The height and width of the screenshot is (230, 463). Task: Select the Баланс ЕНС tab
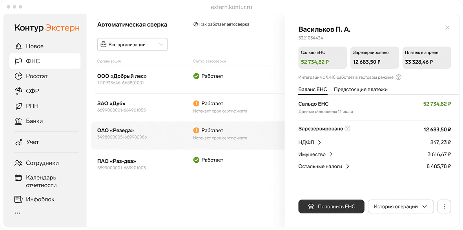(x=312, y=90)
